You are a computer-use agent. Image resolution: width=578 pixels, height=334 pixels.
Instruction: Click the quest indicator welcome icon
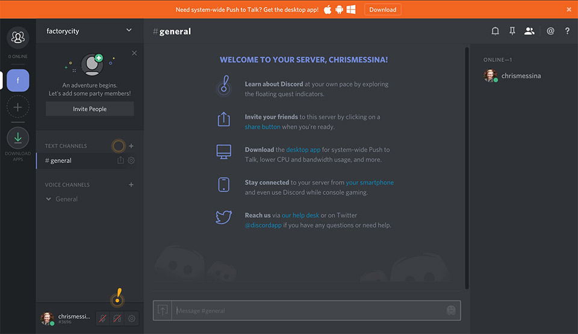[224, 85]
